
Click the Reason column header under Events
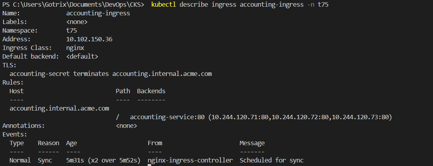click(x=48, y=143)
